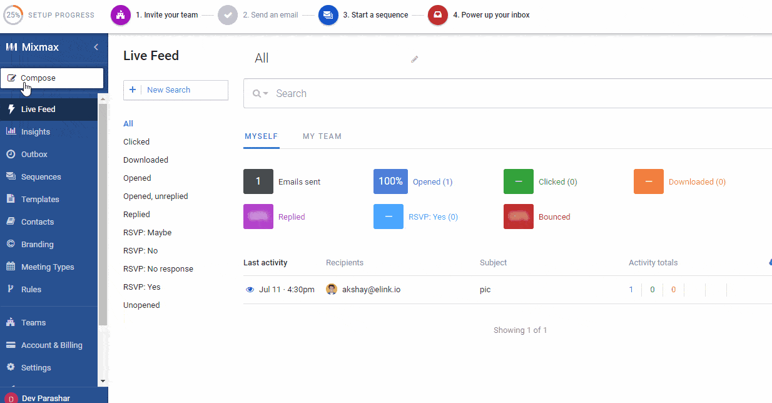Click the green Clicked tile

point(519,181)
